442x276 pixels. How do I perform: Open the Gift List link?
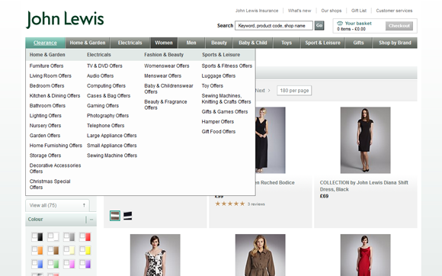(359, 11)
